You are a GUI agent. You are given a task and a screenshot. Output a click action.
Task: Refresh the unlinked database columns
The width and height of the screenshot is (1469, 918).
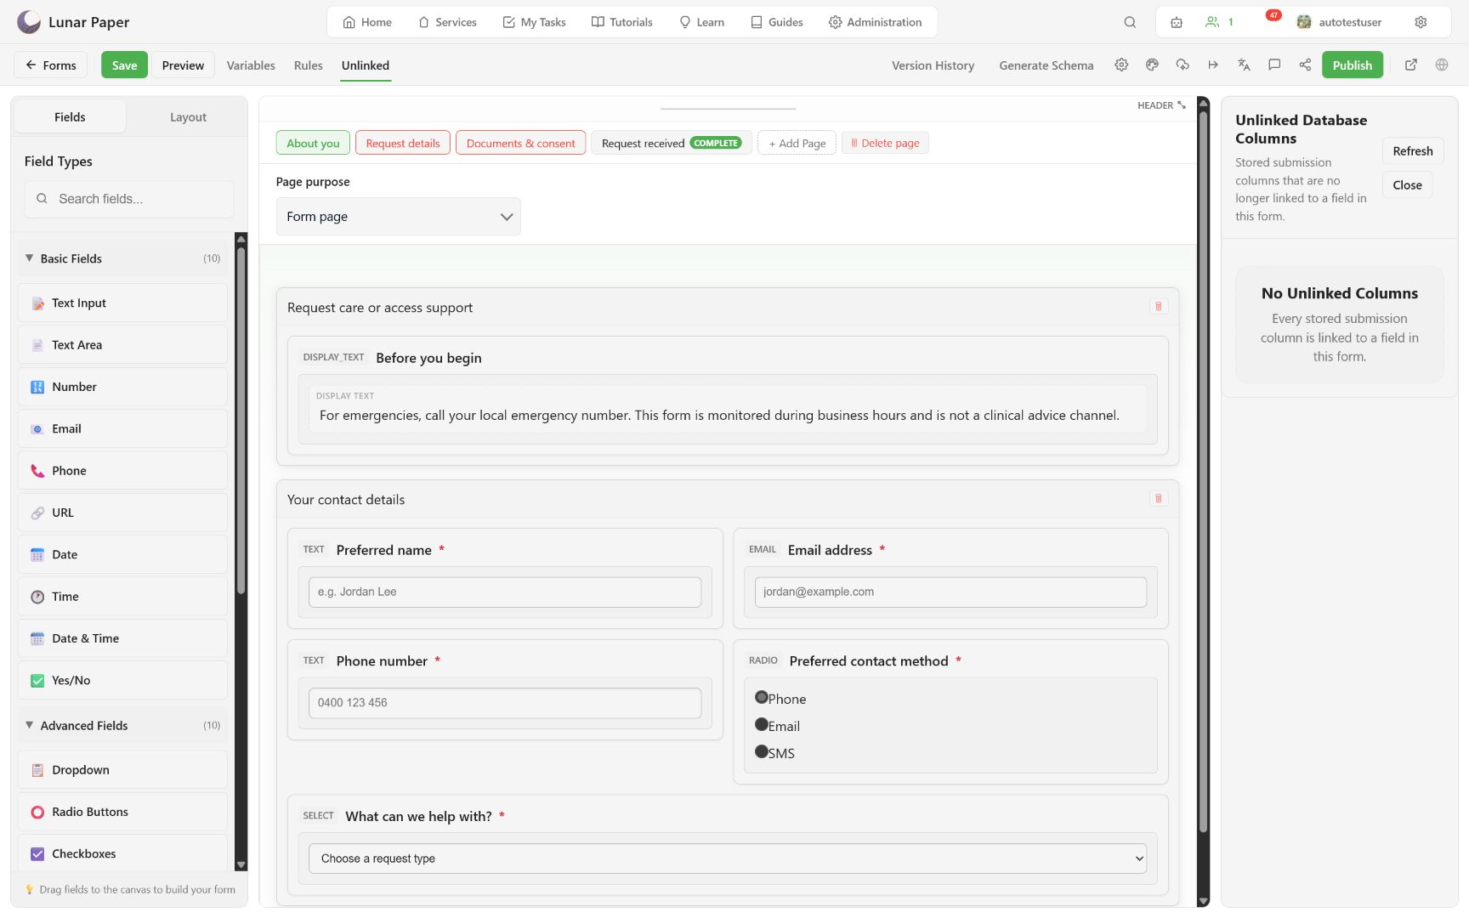[1412, 151]
